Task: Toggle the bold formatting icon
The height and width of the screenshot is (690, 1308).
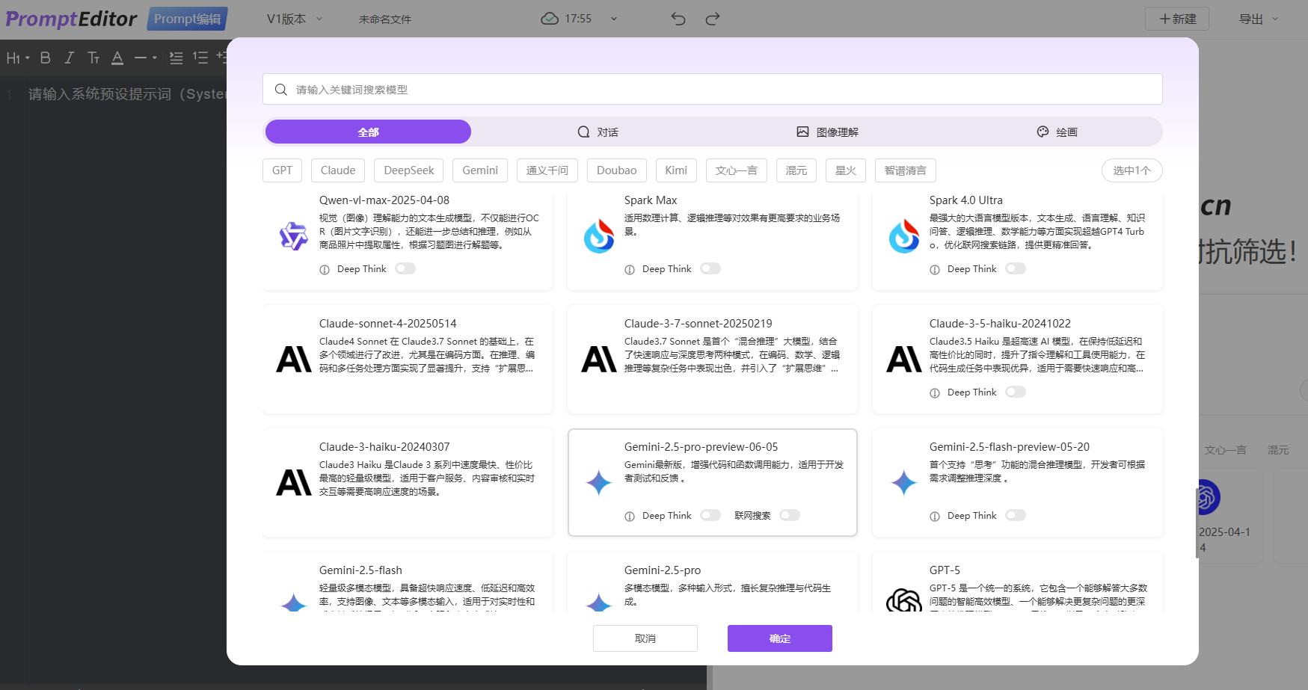Action: (x=45, y=58)
